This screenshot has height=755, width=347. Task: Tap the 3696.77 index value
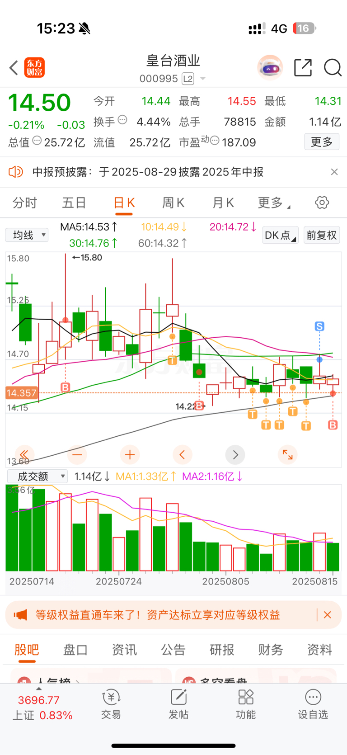tap(38, 700)
